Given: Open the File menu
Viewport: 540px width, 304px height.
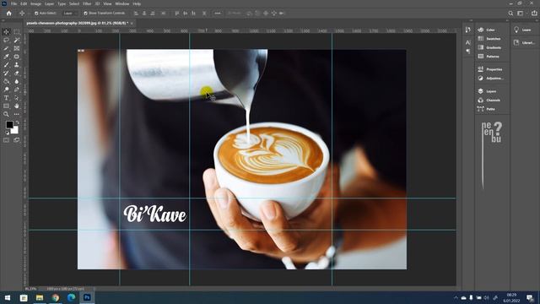Looking at the screenshot, I should [x=13, y=3].
